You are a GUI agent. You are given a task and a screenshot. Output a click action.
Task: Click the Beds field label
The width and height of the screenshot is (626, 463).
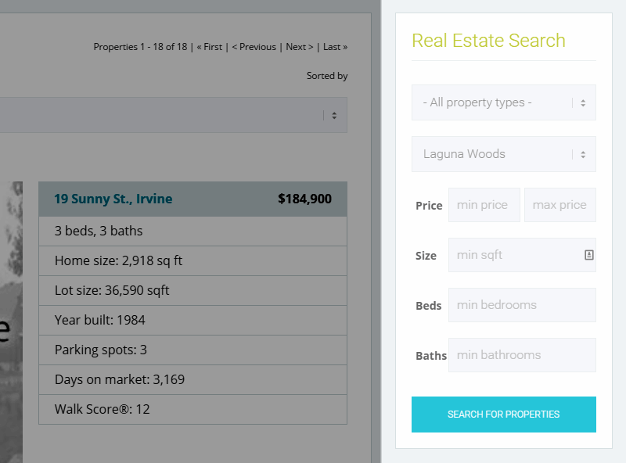(x=429, y=306)
